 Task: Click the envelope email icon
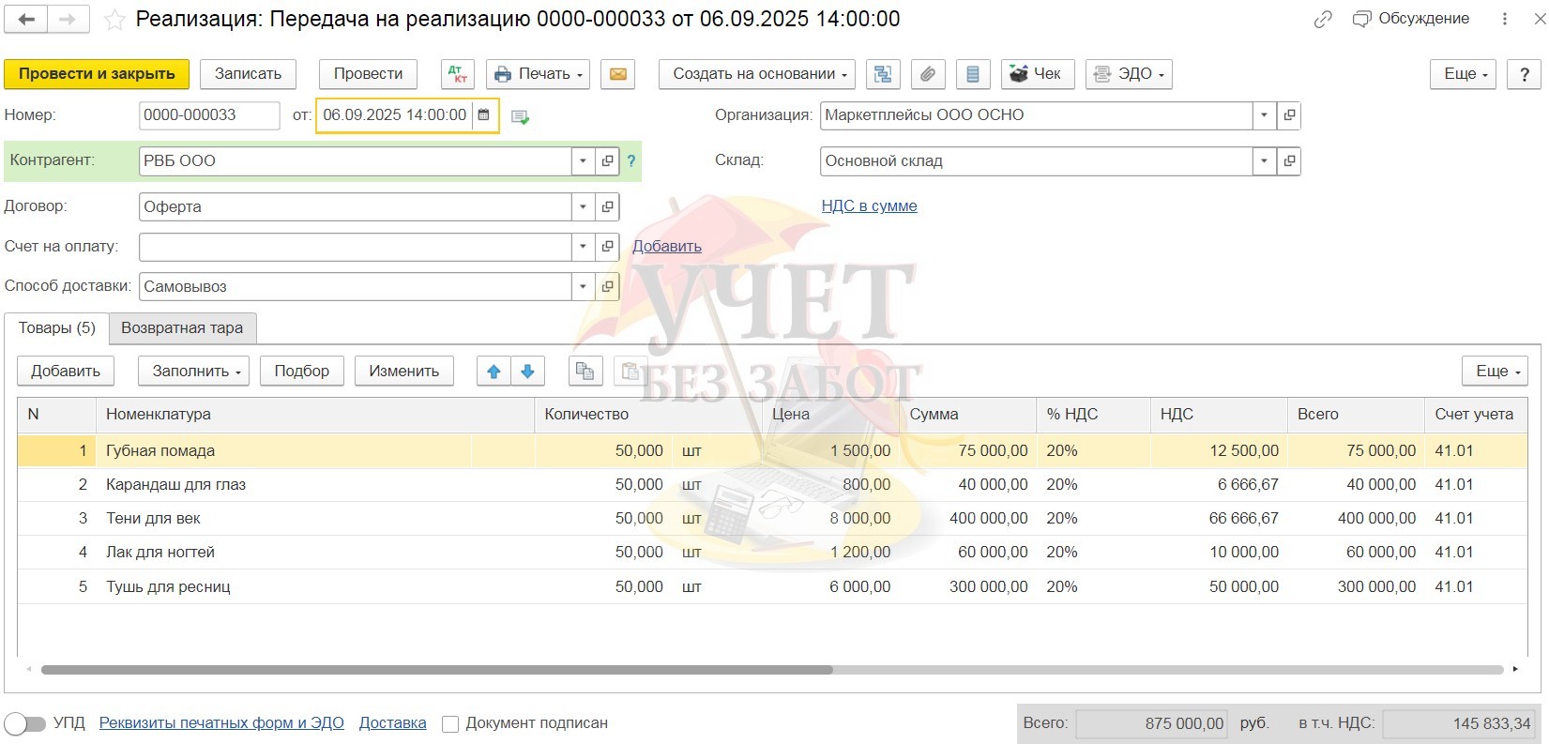click(x=618, y=74)
